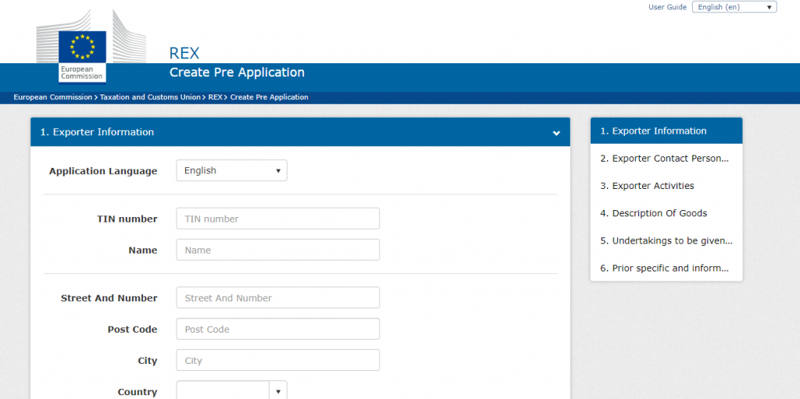
Task: Click the REX breadcrumb link
Action: (x=215, y=98)
